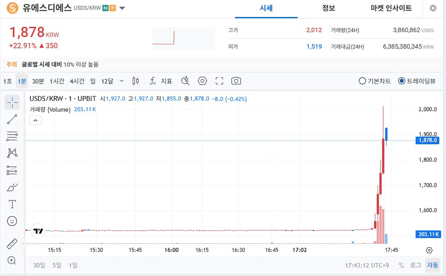This screenshot has width=446, height=276.
Task: Toggle the 로그 scale option
Action: tap(416, 265)
